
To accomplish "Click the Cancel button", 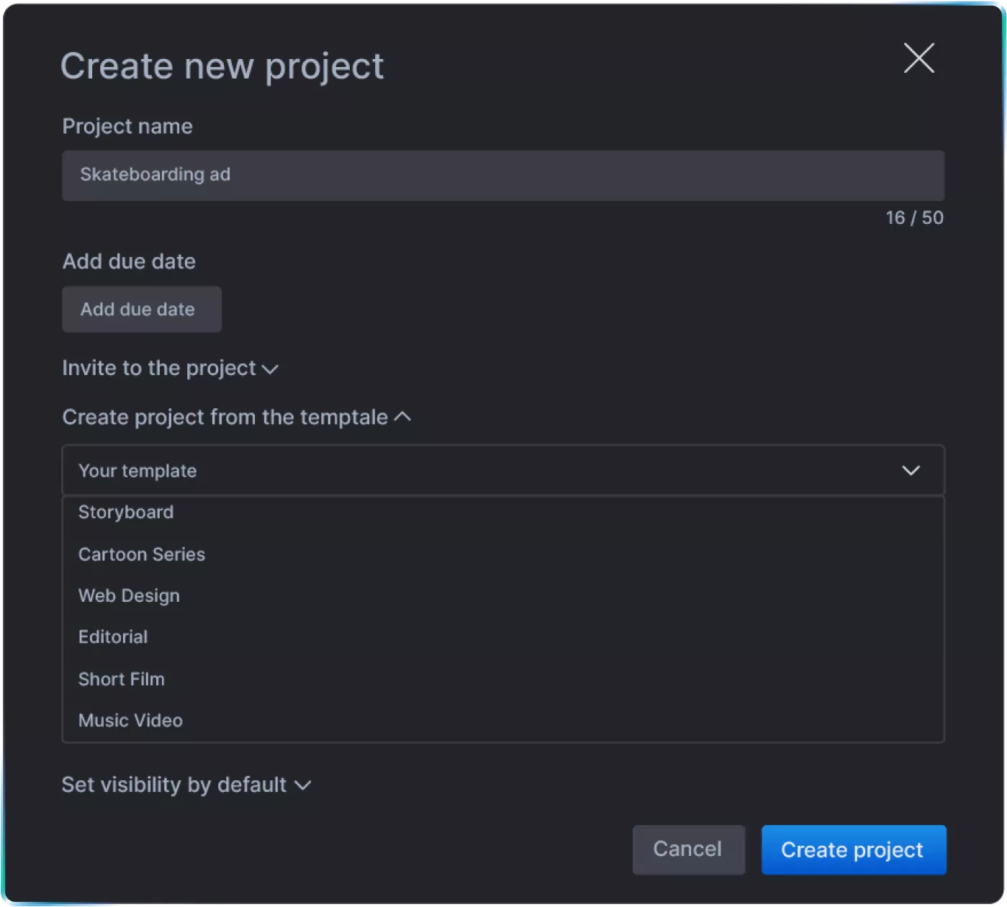I will 687,849.
